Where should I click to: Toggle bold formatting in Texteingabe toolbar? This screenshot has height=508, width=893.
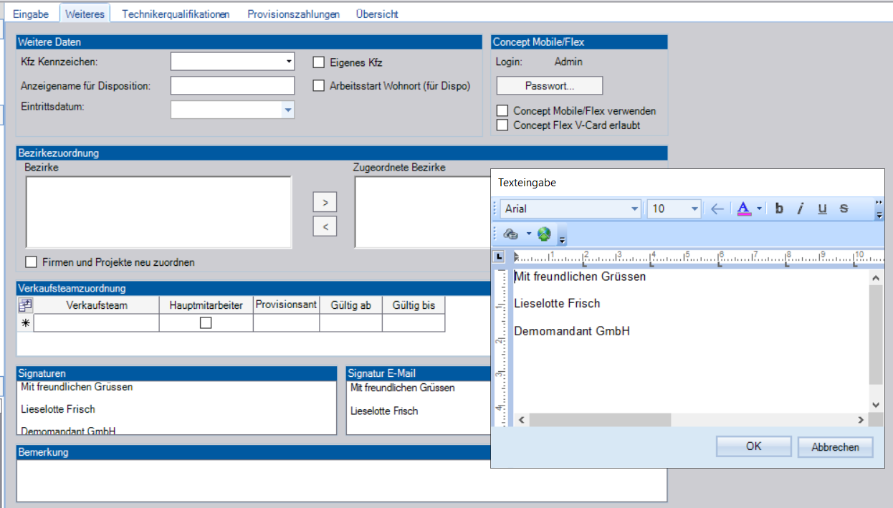(780, 209)
